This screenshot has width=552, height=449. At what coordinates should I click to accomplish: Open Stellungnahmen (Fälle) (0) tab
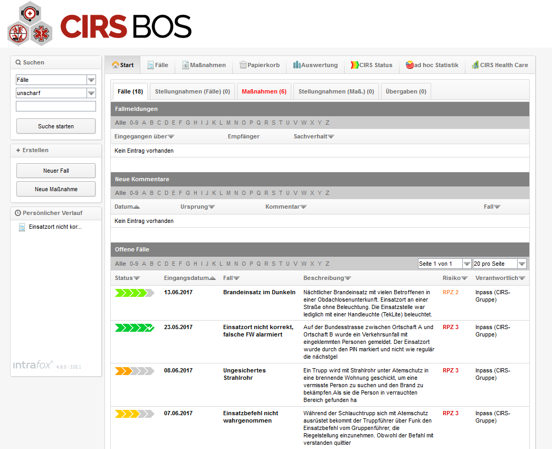coord(192,91)
